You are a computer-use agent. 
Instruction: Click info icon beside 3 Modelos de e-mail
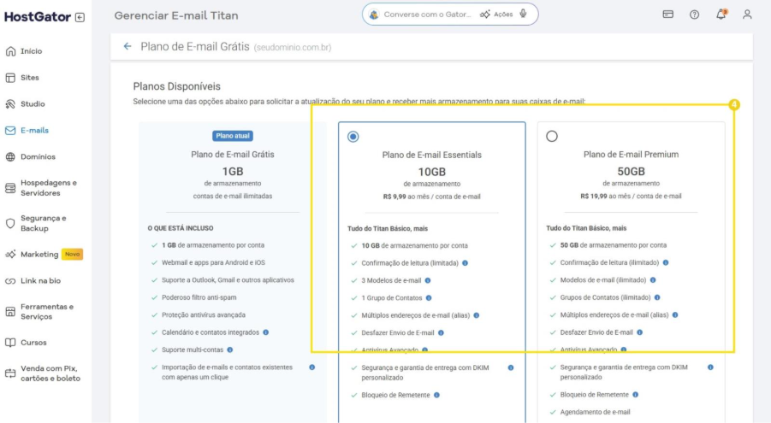[427, 280]
